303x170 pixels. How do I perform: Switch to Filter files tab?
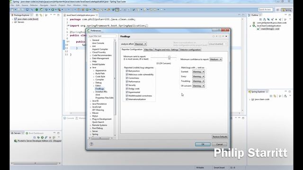(x=149, y=50)
